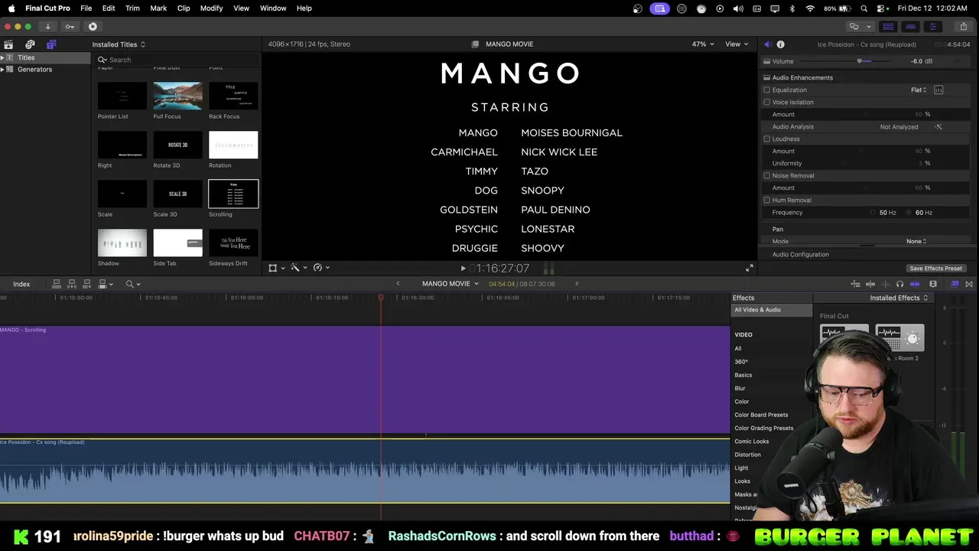
Task: Open the Info inspector icon
Action: [780, 44]
